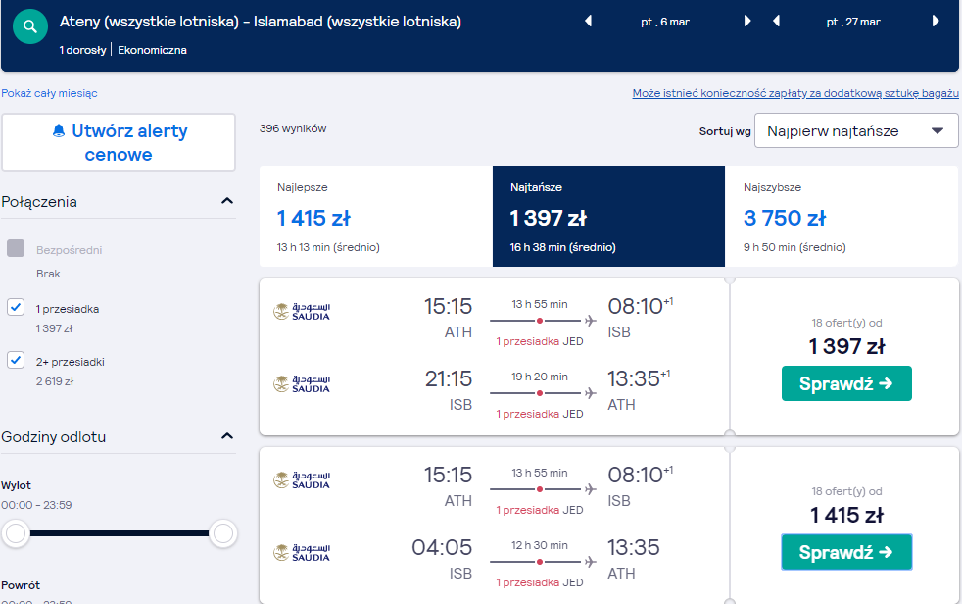Image resolution: width=962 pixels, height=604 pixels.
Task: Click Saudia logo on 04:05 return flight
Action: click(x=302, y=552)
